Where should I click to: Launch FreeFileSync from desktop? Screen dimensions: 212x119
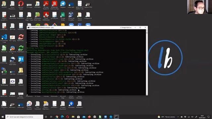coord(21,49)
